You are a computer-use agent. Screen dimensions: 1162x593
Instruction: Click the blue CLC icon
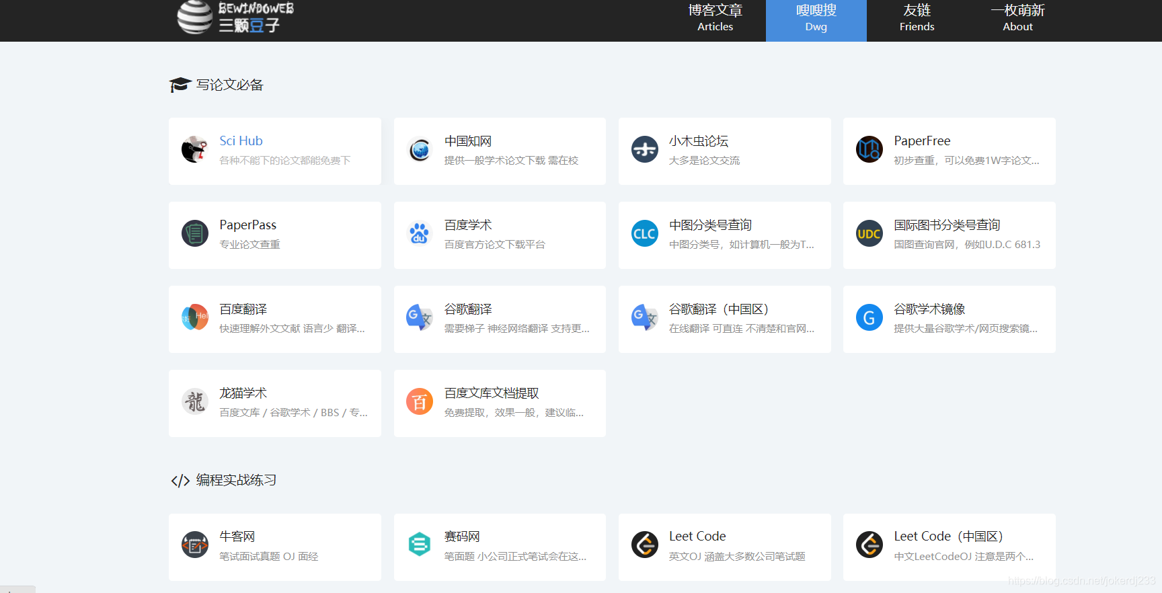click(645, 233)
